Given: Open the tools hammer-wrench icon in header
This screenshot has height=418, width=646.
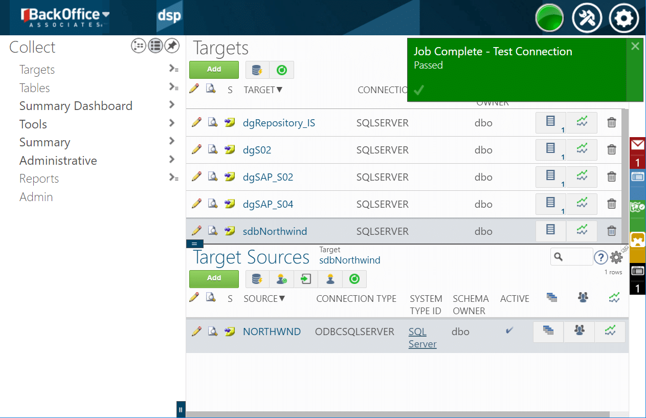Looking at the screenshot, I should (x=587, y=18).
